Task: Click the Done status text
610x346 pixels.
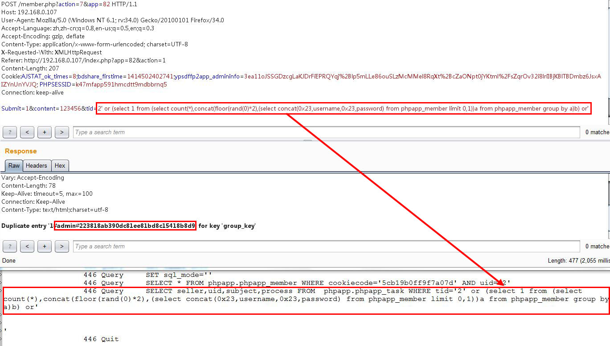Action: coord(9,260)
